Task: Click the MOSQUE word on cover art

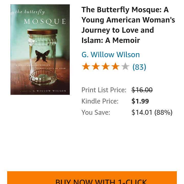Action: coord(45,21)
